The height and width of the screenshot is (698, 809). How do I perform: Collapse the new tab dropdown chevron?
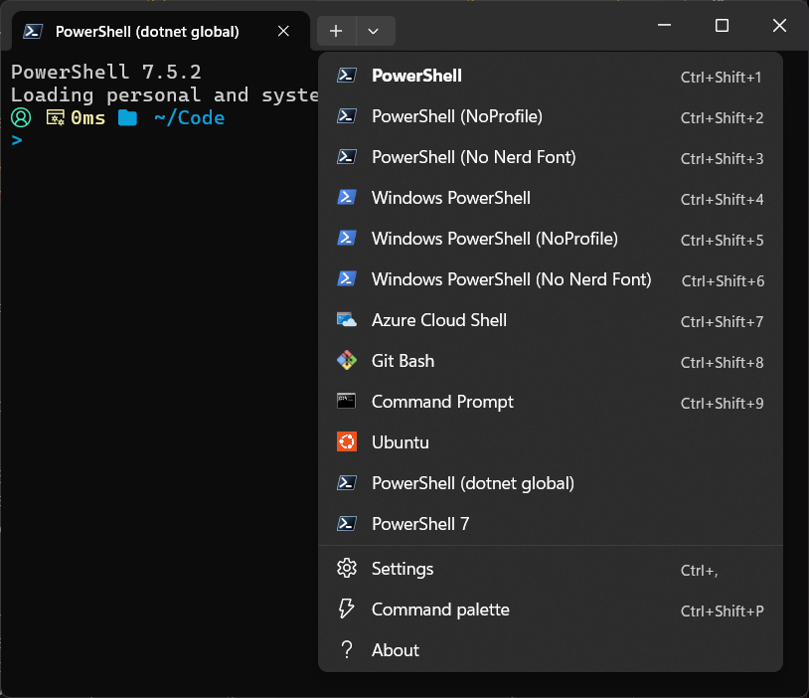tap(374, 31)
